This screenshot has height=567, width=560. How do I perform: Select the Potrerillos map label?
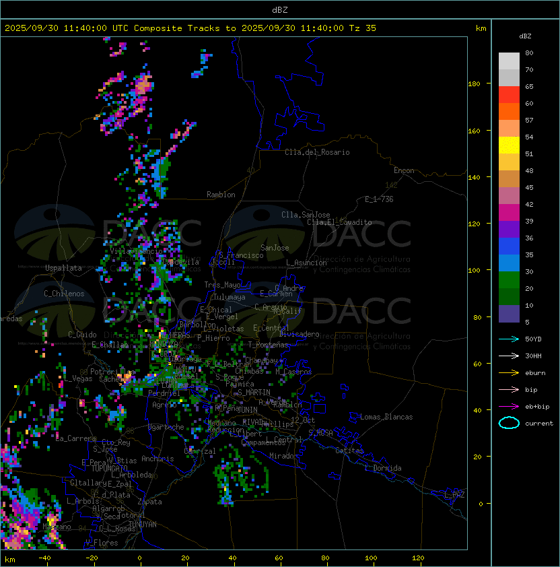point(112,372)
